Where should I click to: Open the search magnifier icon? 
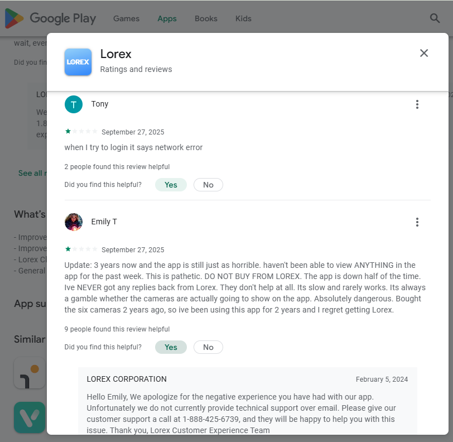point(435,18)
